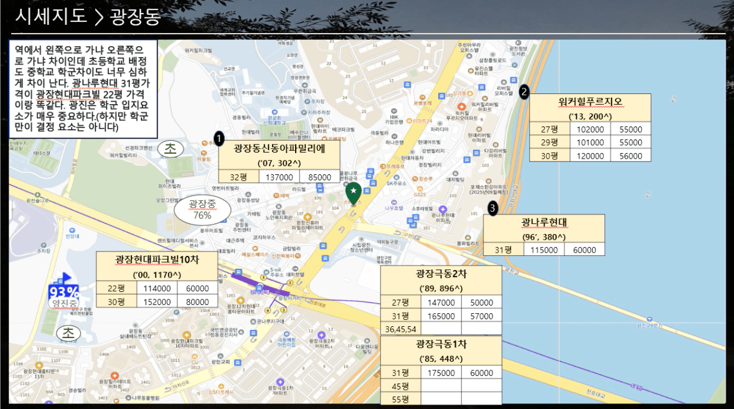The image size is (734, 409).
Task: Click the blue 93% flag label
Action: tap(64, 292)
